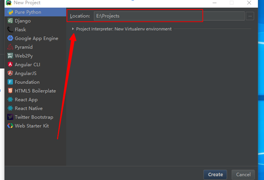
Task: Select the Web2Py icon
Action: [10, 56]
